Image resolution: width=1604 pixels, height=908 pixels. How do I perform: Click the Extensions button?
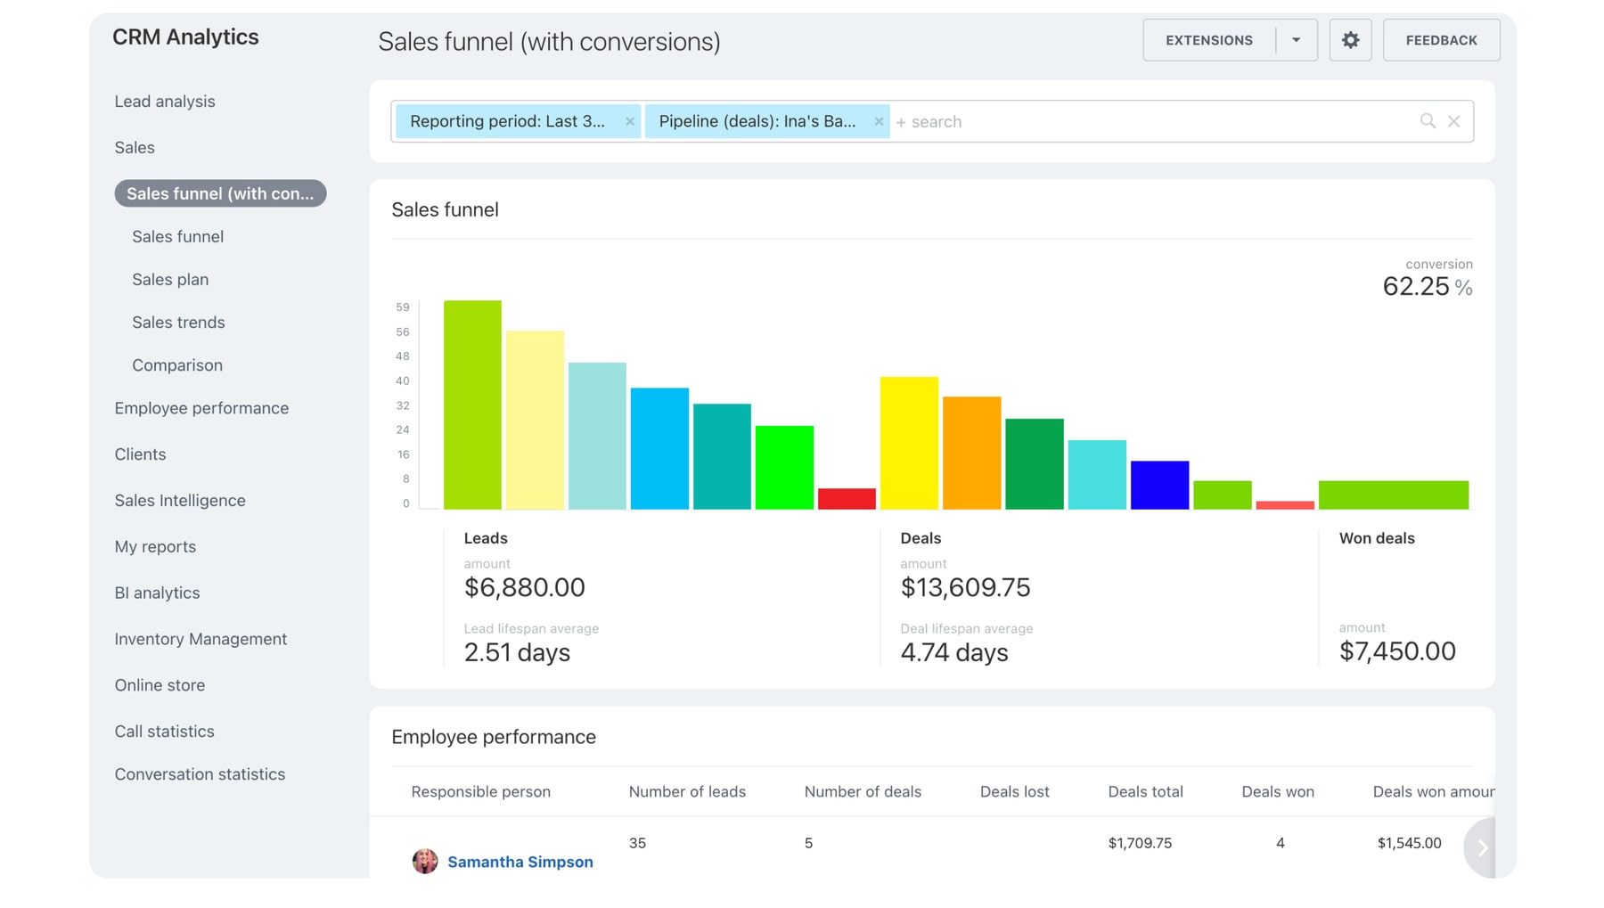point(1208,40)
